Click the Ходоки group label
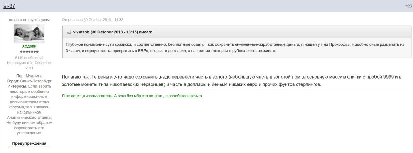 [29, 46]
